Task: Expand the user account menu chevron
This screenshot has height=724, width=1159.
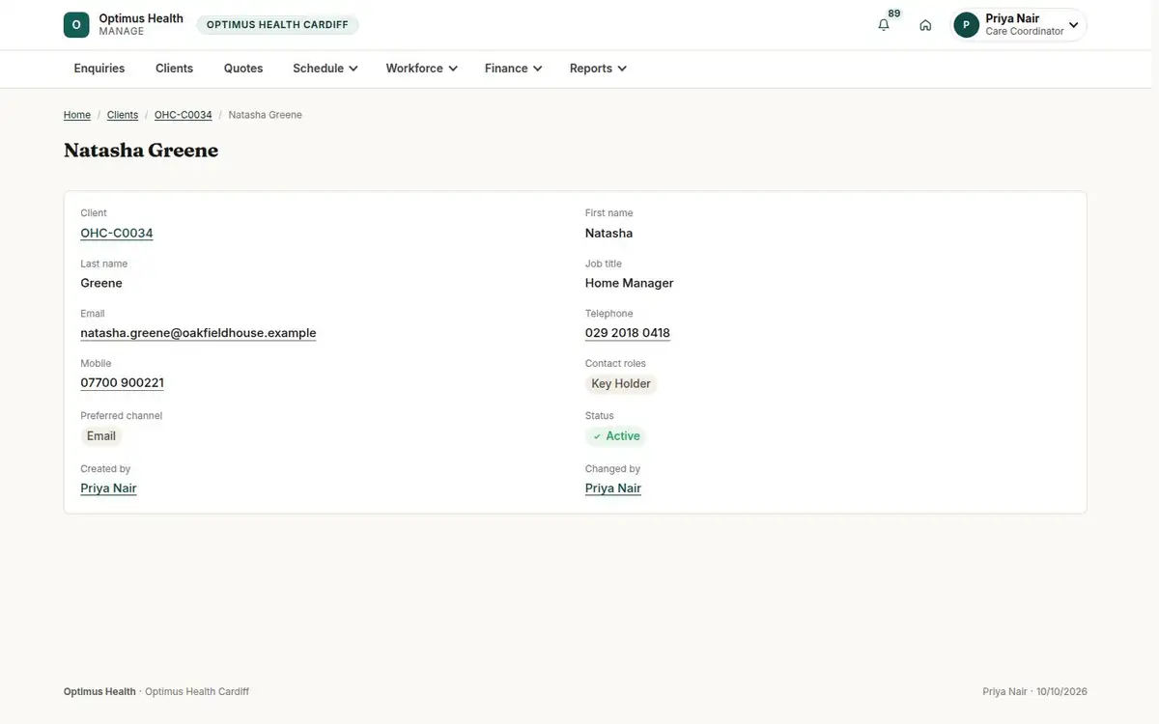Action: [x=1073, y=25]
